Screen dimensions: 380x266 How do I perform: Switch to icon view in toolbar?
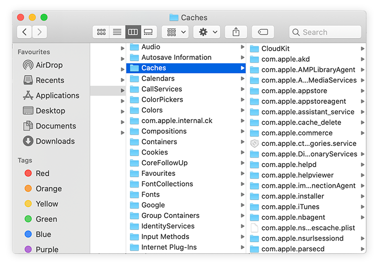(101, 32)
